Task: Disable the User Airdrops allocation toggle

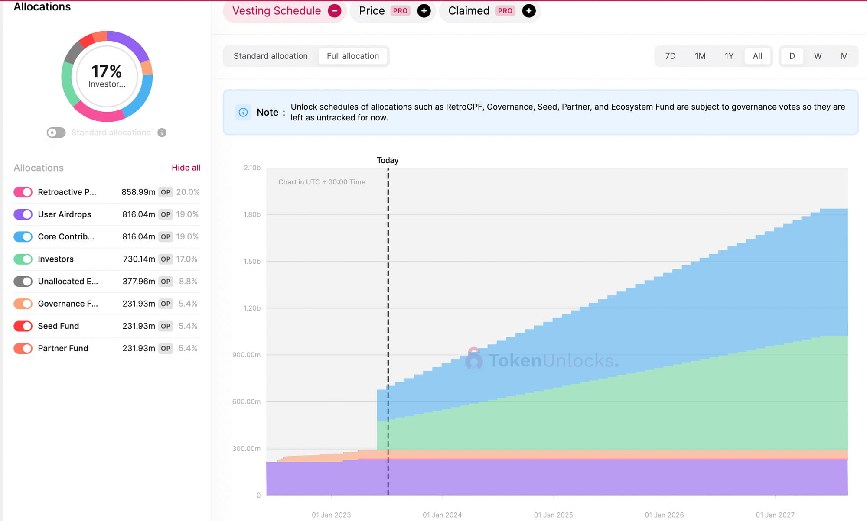Action: point(23,214)
